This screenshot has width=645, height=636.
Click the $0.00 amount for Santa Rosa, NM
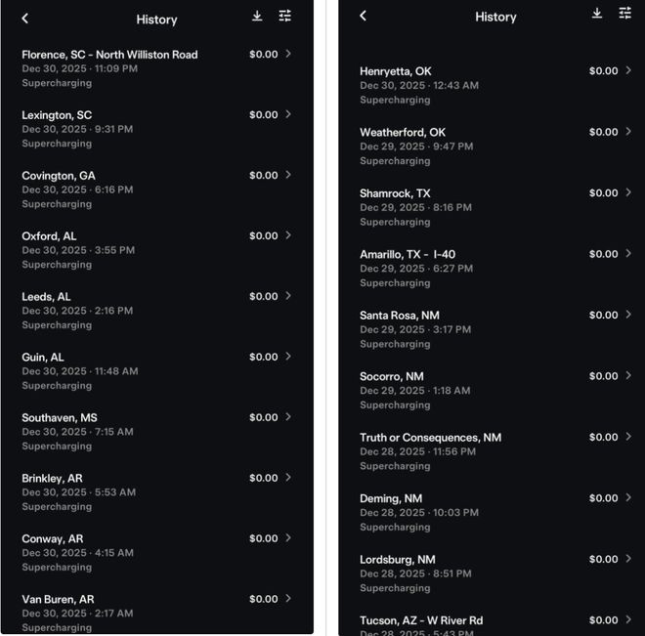tap(603, 315)
